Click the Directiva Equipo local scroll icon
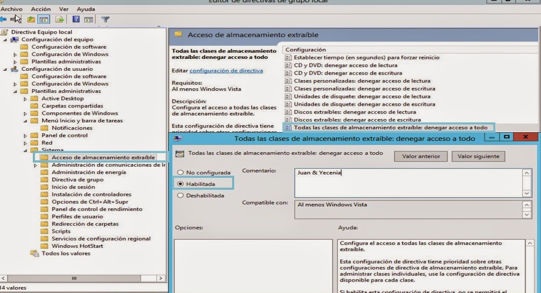The image size is (541, 293). pyautogui.click(x=4, y=32)
